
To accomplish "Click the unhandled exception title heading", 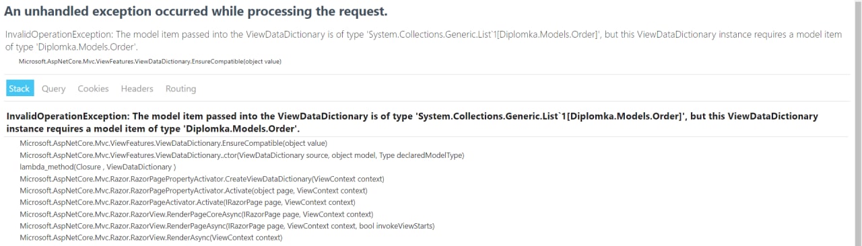I will click(196, 12).
